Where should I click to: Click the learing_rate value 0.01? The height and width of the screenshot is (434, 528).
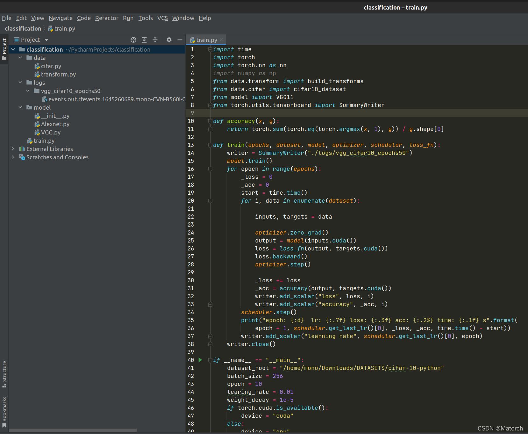287,392
